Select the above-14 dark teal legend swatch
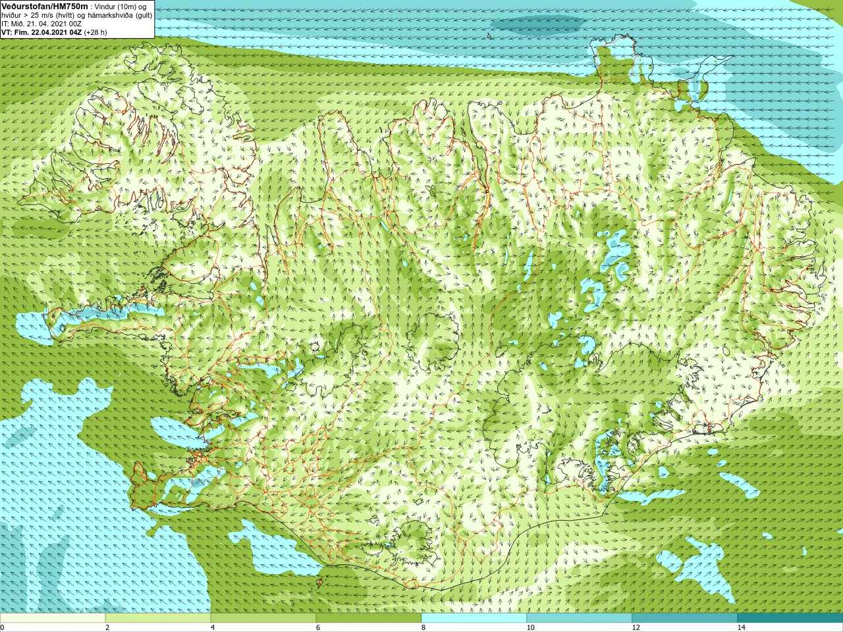 (790, 618)
